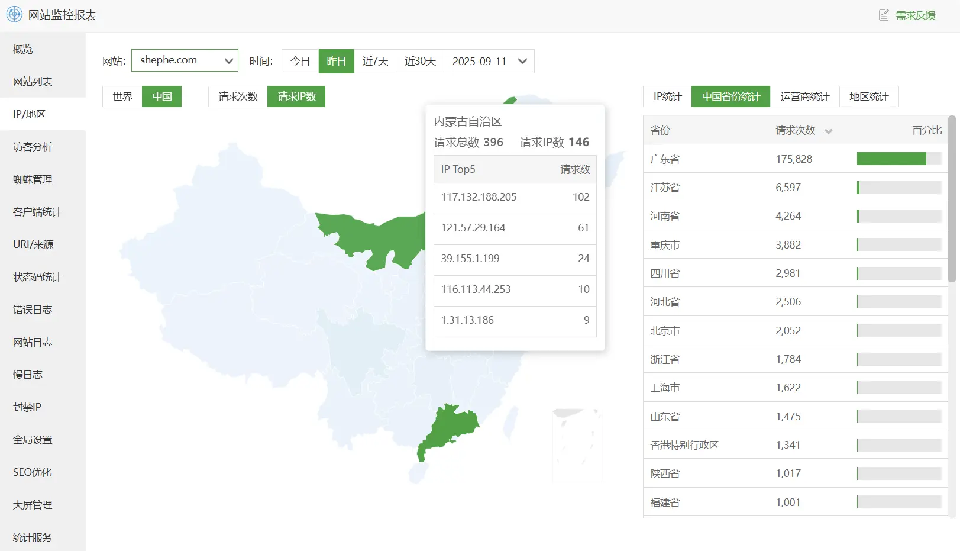This screenshot has height=551, width=960.
Task: Open the 2025-09-11 date picker
Action: pos(489,61)
